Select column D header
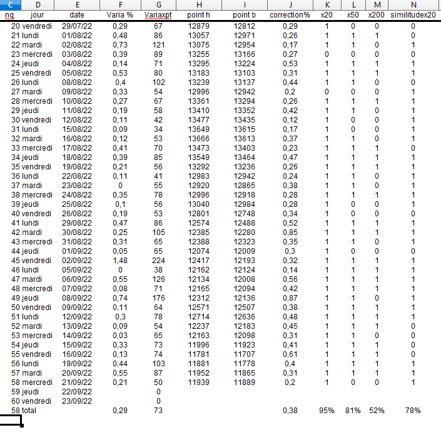Viewport: 441px width, 435px height. point(38,4)
